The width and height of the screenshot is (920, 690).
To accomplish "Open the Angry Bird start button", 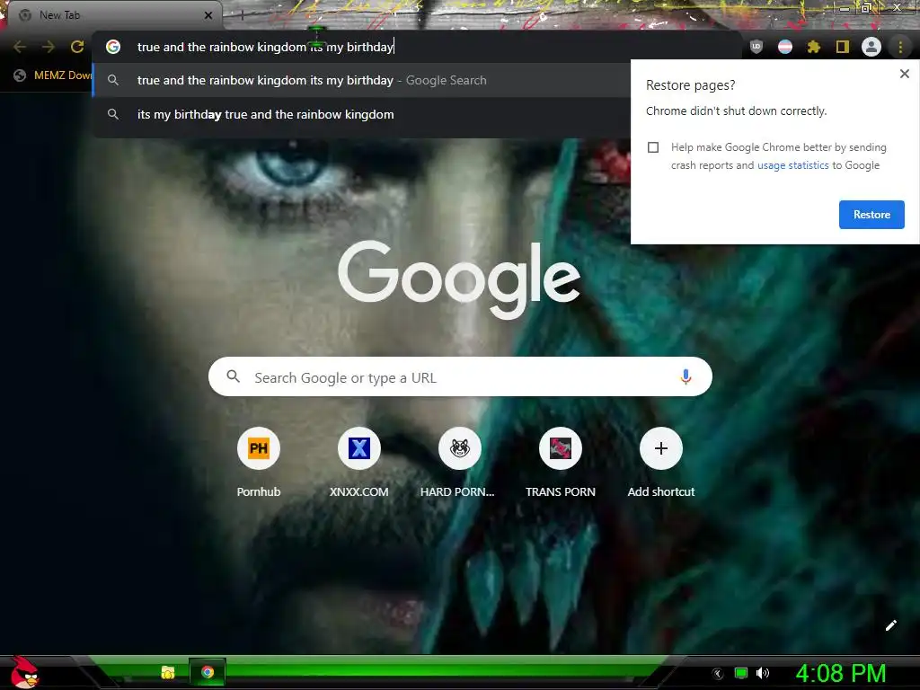I will click(24, 672).
